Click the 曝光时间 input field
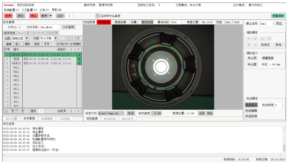Screen dimensions: 290x167 click(175, 22)
